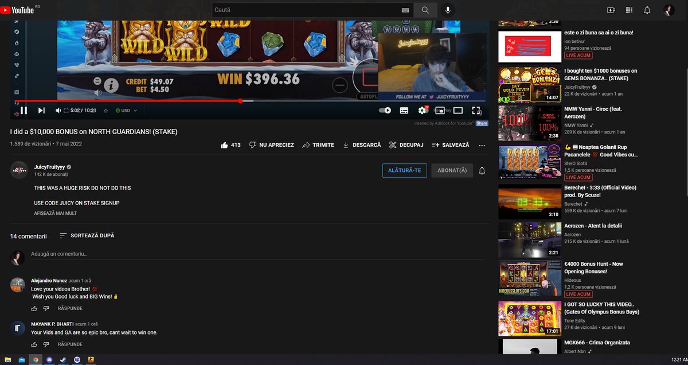Open 'Berechet - 3:33' video title
Screen dimensions: 688x365
(x=600, y=191)
